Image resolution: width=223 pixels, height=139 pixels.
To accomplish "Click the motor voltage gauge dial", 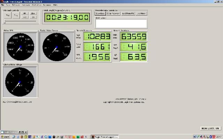I will click(x=20, y=81).
